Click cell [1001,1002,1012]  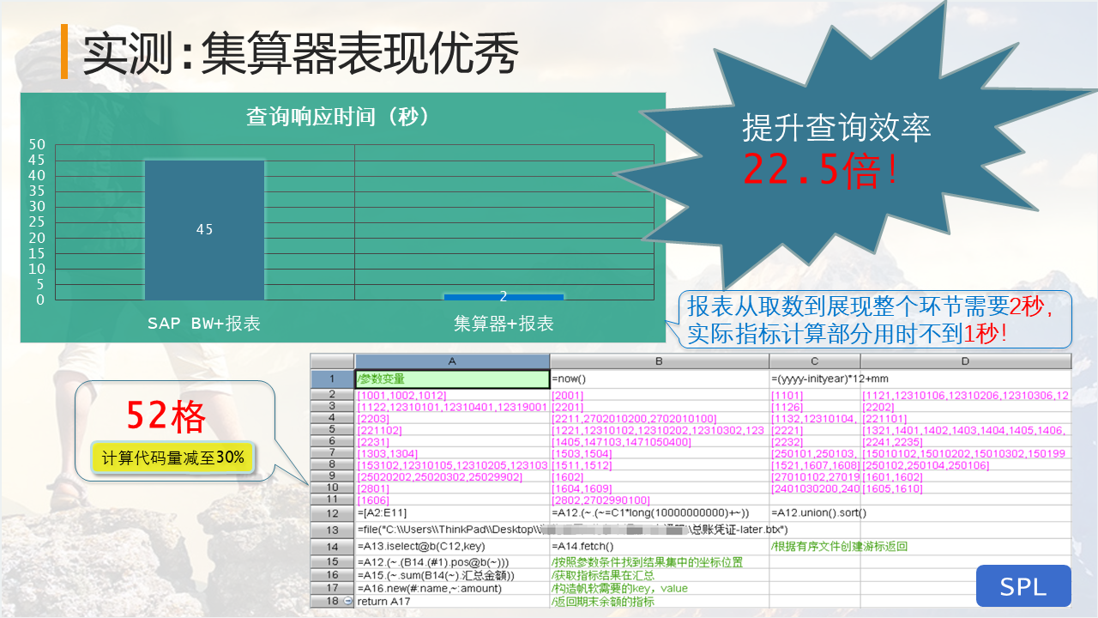click(x=452, y=395)
